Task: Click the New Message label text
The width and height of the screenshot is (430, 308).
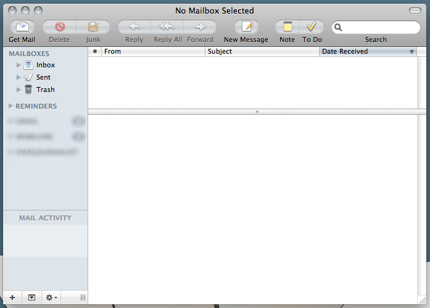Action: [x=246, y=40]
